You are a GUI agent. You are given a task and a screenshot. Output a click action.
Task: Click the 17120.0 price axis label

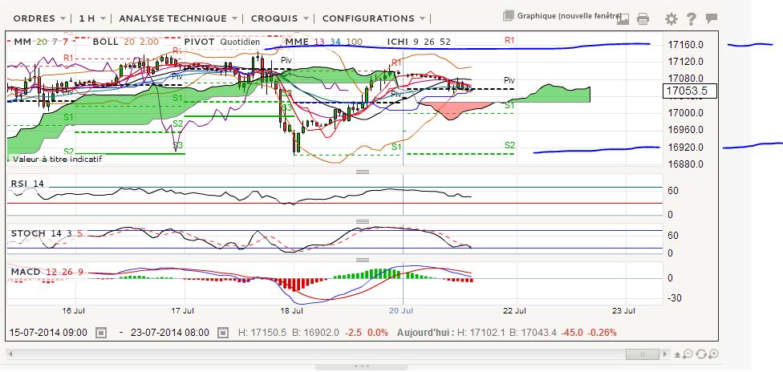pos(685,62)
